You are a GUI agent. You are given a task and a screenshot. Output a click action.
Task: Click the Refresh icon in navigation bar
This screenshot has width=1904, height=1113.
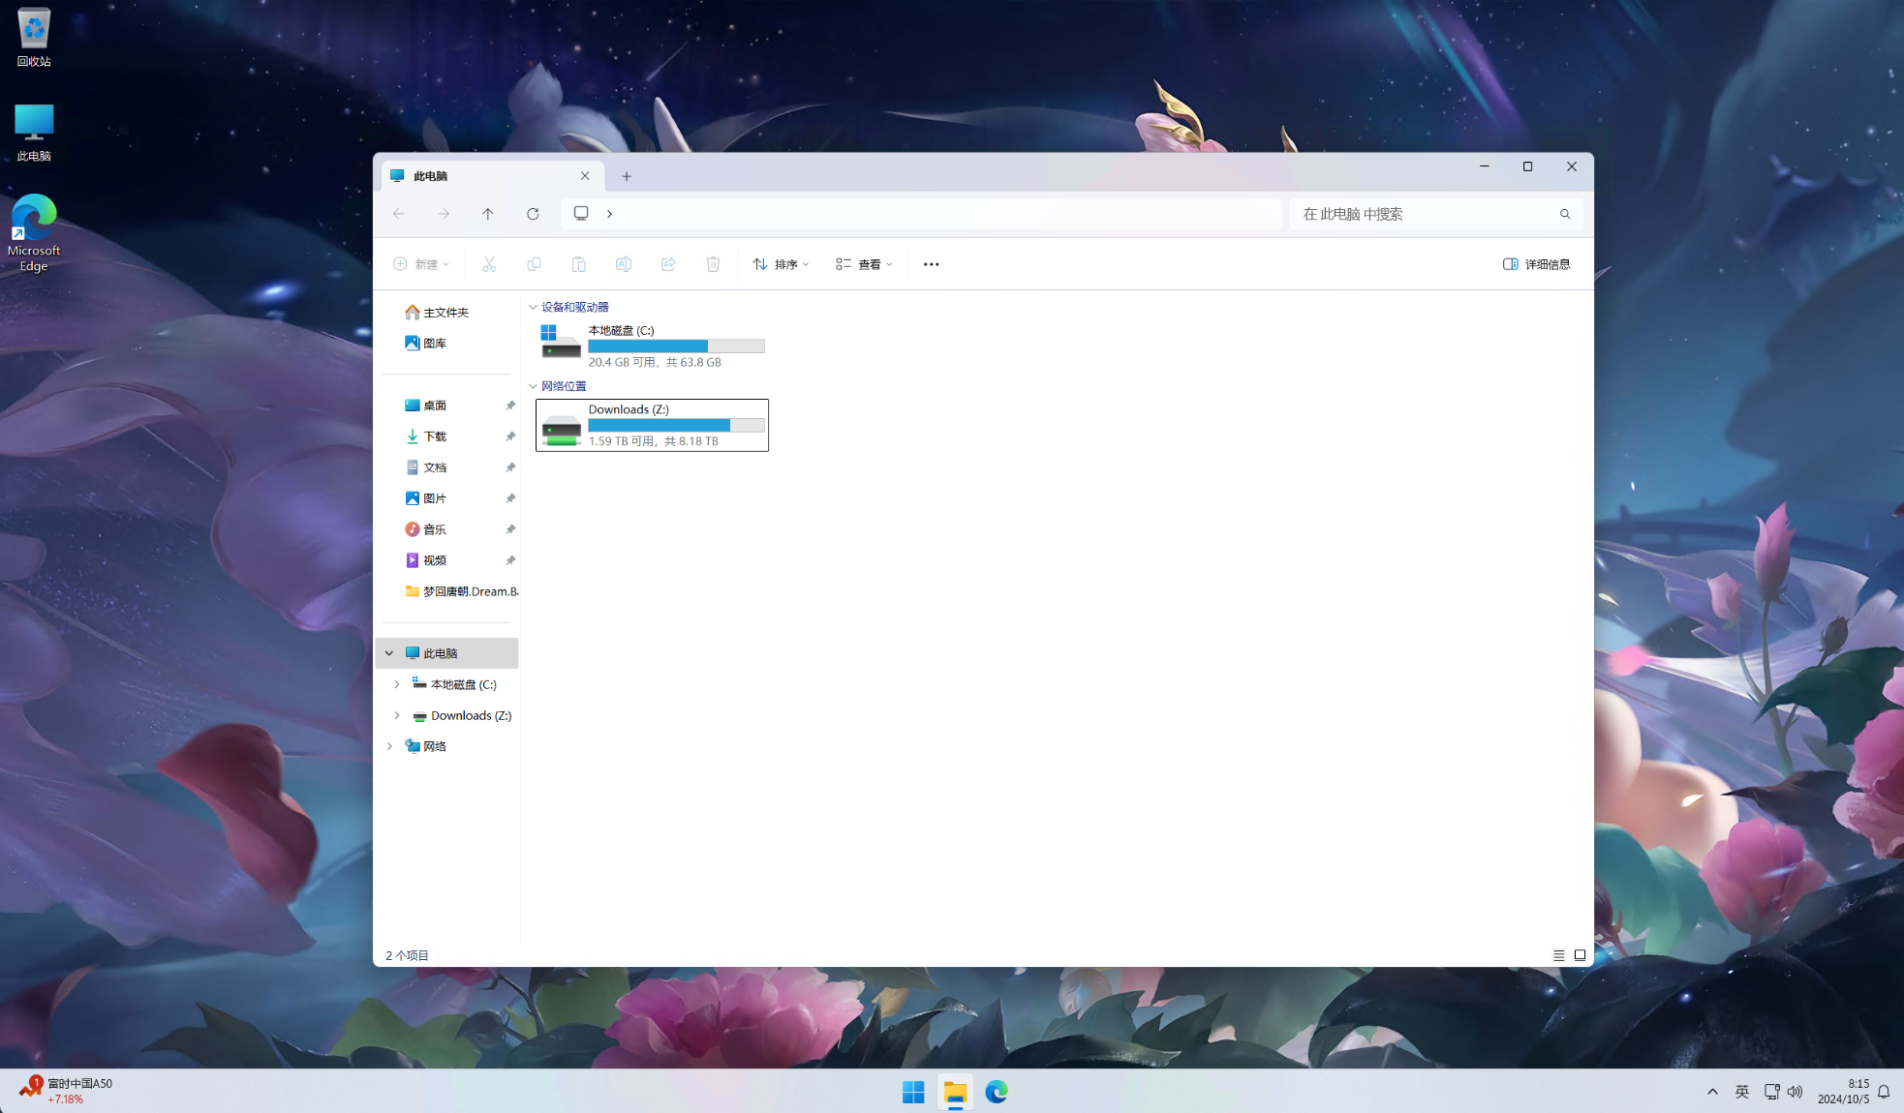pyautogui.click(x=533, y=214)
